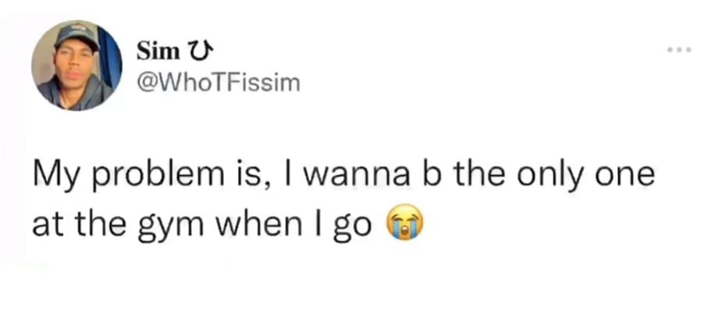Click the word "only" in the tweet

point(554,176)
